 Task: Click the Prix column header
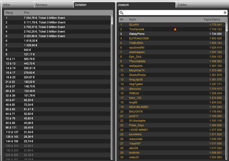(x=27, y=13)
